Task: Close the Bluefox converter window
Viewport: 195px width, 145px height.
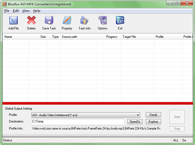Action: (x=187, y=3)
